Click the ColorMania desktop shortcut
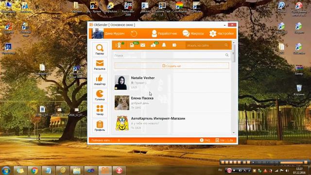Image resolution: width=311 pixels, height=175 pixels. 179,8
